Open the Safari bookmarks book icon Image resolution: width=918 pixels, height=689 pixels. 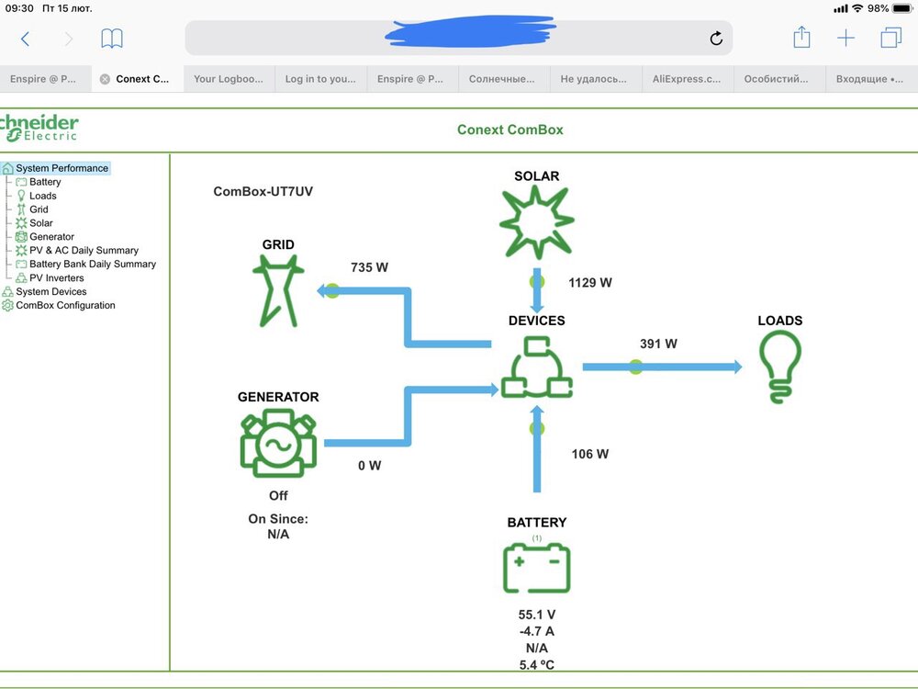point(112,39)
